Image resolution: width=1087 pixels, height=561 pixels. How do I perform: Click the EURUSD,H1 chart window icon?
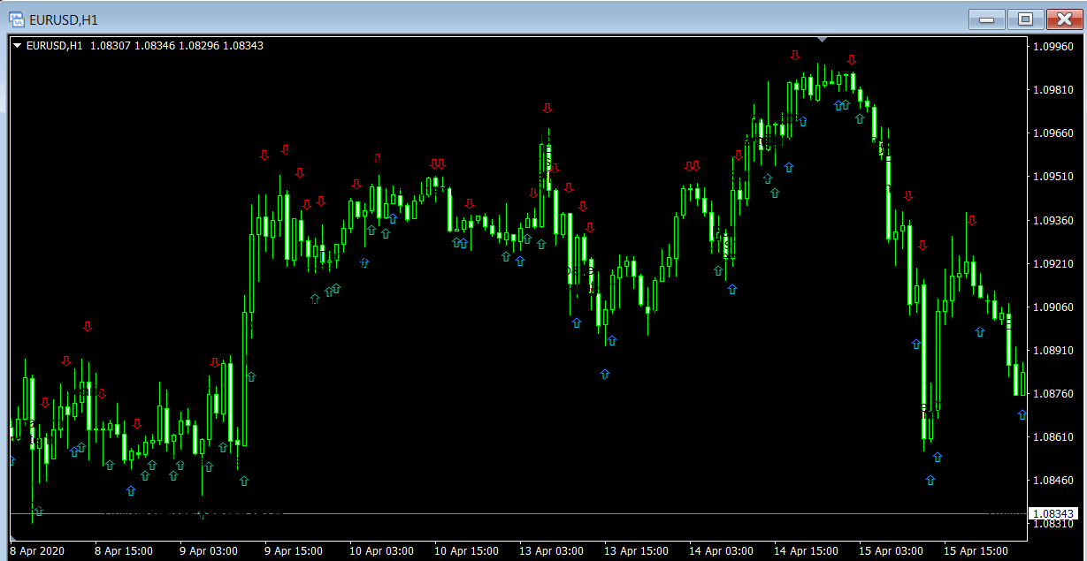[16, 19]
